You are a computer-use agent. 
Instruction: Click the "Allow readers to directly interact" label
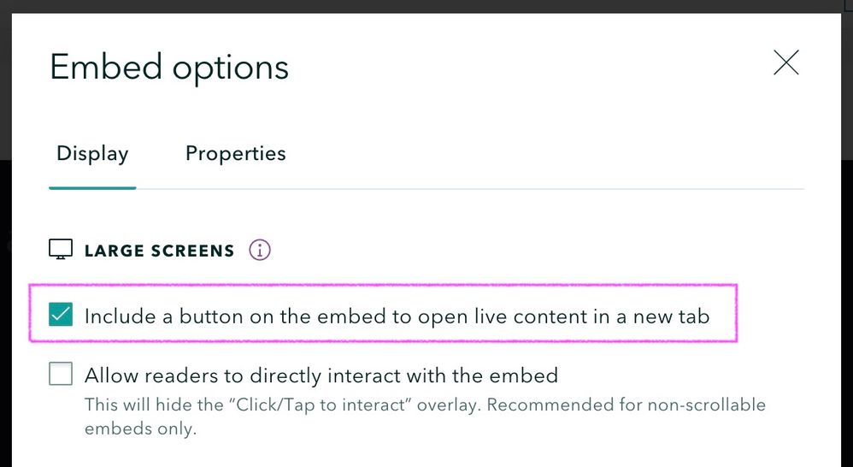[x=321, y=375]
